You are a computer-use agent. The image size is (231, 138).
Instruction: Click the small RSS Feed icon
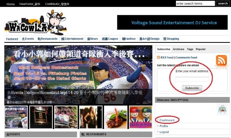click(158, 57)
